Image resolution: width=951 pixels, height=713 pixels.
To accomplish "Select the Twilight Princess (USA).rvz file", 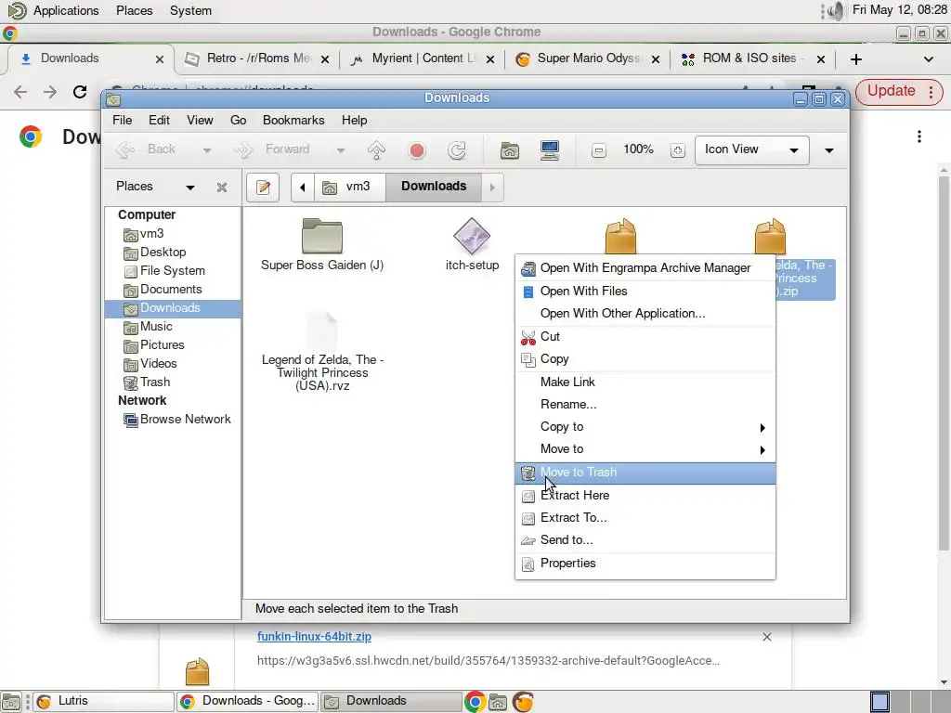I will [322, 352].
